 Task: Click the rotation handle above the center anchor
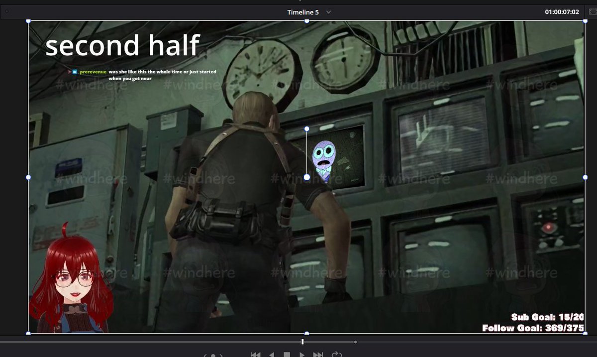pos(306,129)
